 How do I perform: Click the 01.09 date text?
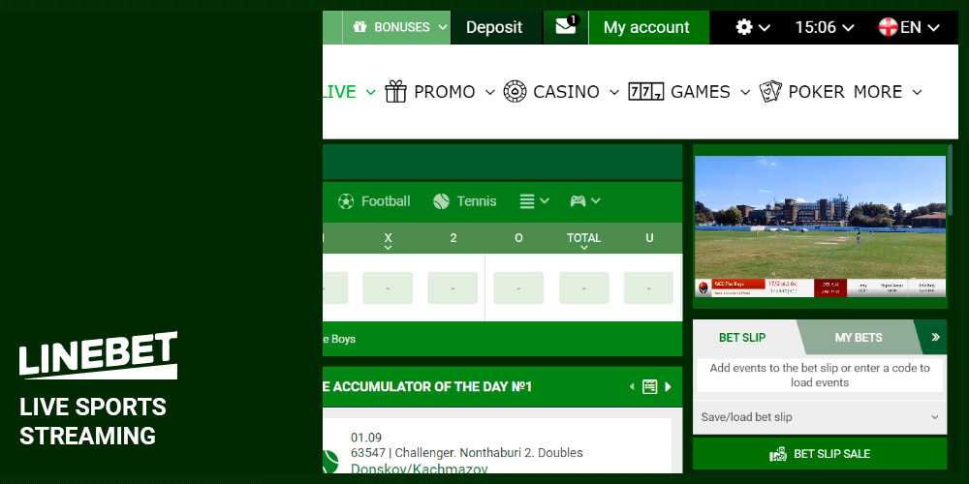coord(366,438)
